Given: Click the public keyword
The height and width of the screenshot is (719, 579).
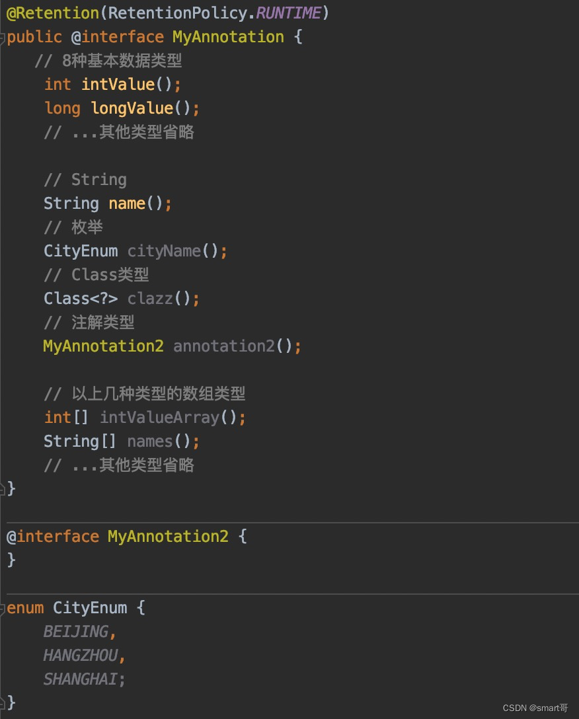Looking at the screenshot, I should pos(34,37).
